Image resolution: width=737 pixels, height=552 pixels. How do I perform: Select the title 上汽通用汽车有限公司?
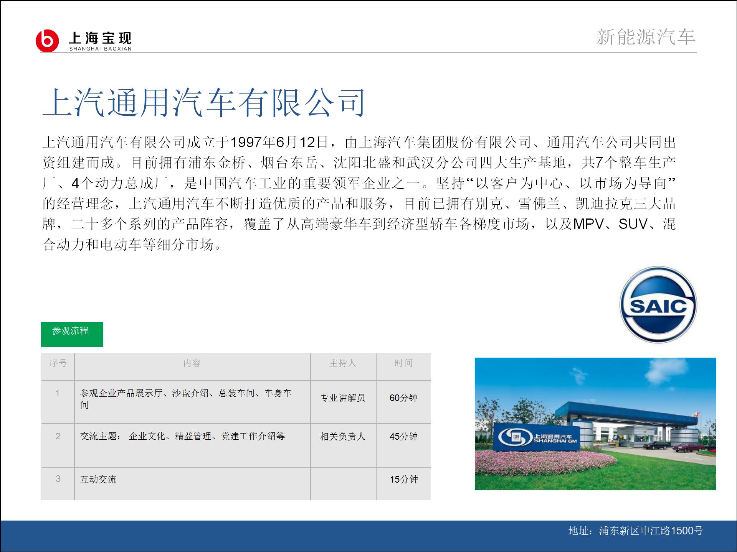tap(204, 102)
